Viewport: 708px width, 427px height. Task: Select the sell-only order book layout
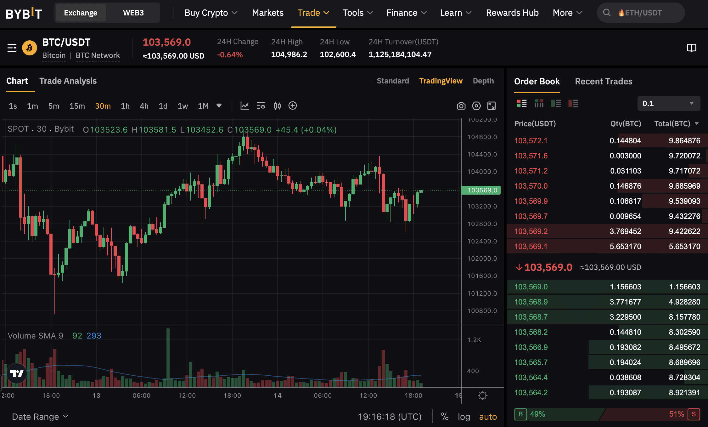click(x=573, y=103)
